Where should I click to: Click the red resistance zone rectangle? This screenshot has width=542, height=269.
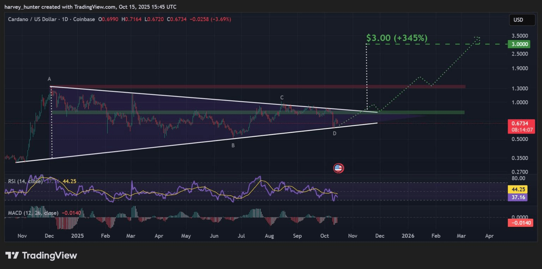pos(258,87)
